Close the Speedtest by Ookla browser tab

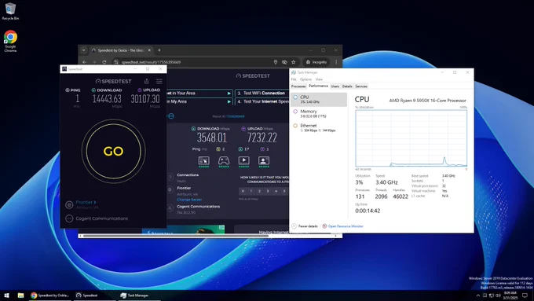pos(149,50)
